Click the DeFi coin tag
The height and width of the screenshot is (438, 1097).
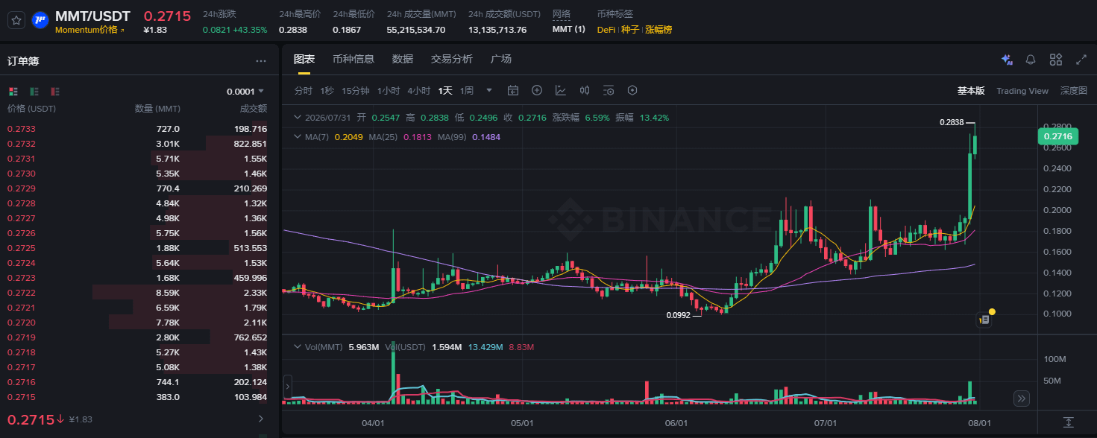(x=606, y=30)
